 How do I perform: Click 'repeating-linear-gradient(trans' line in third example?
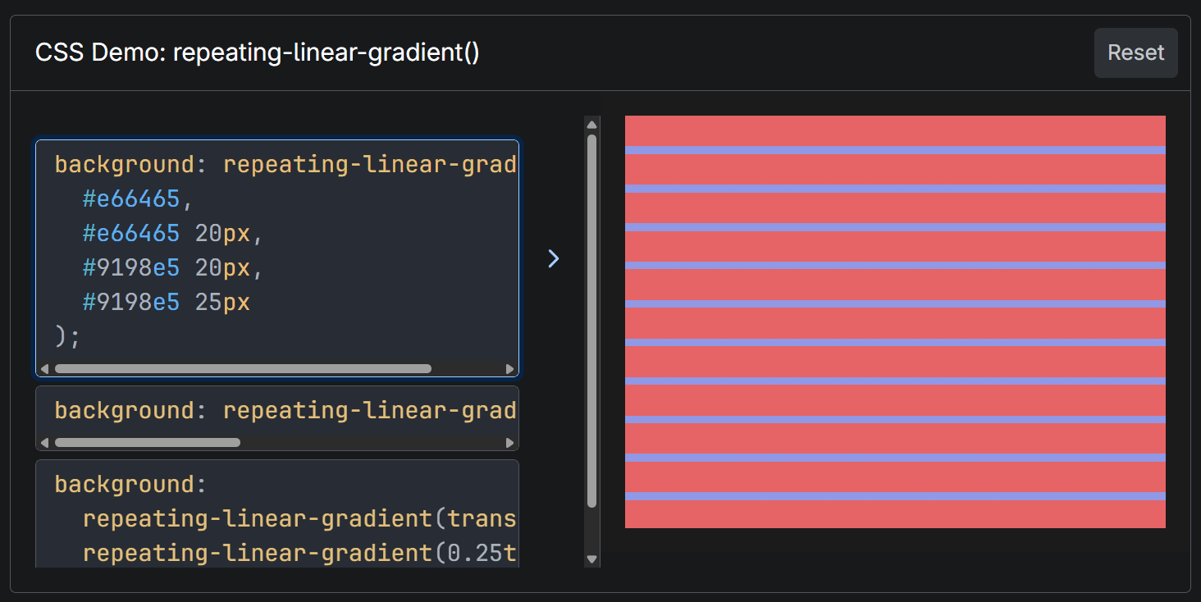299,519
